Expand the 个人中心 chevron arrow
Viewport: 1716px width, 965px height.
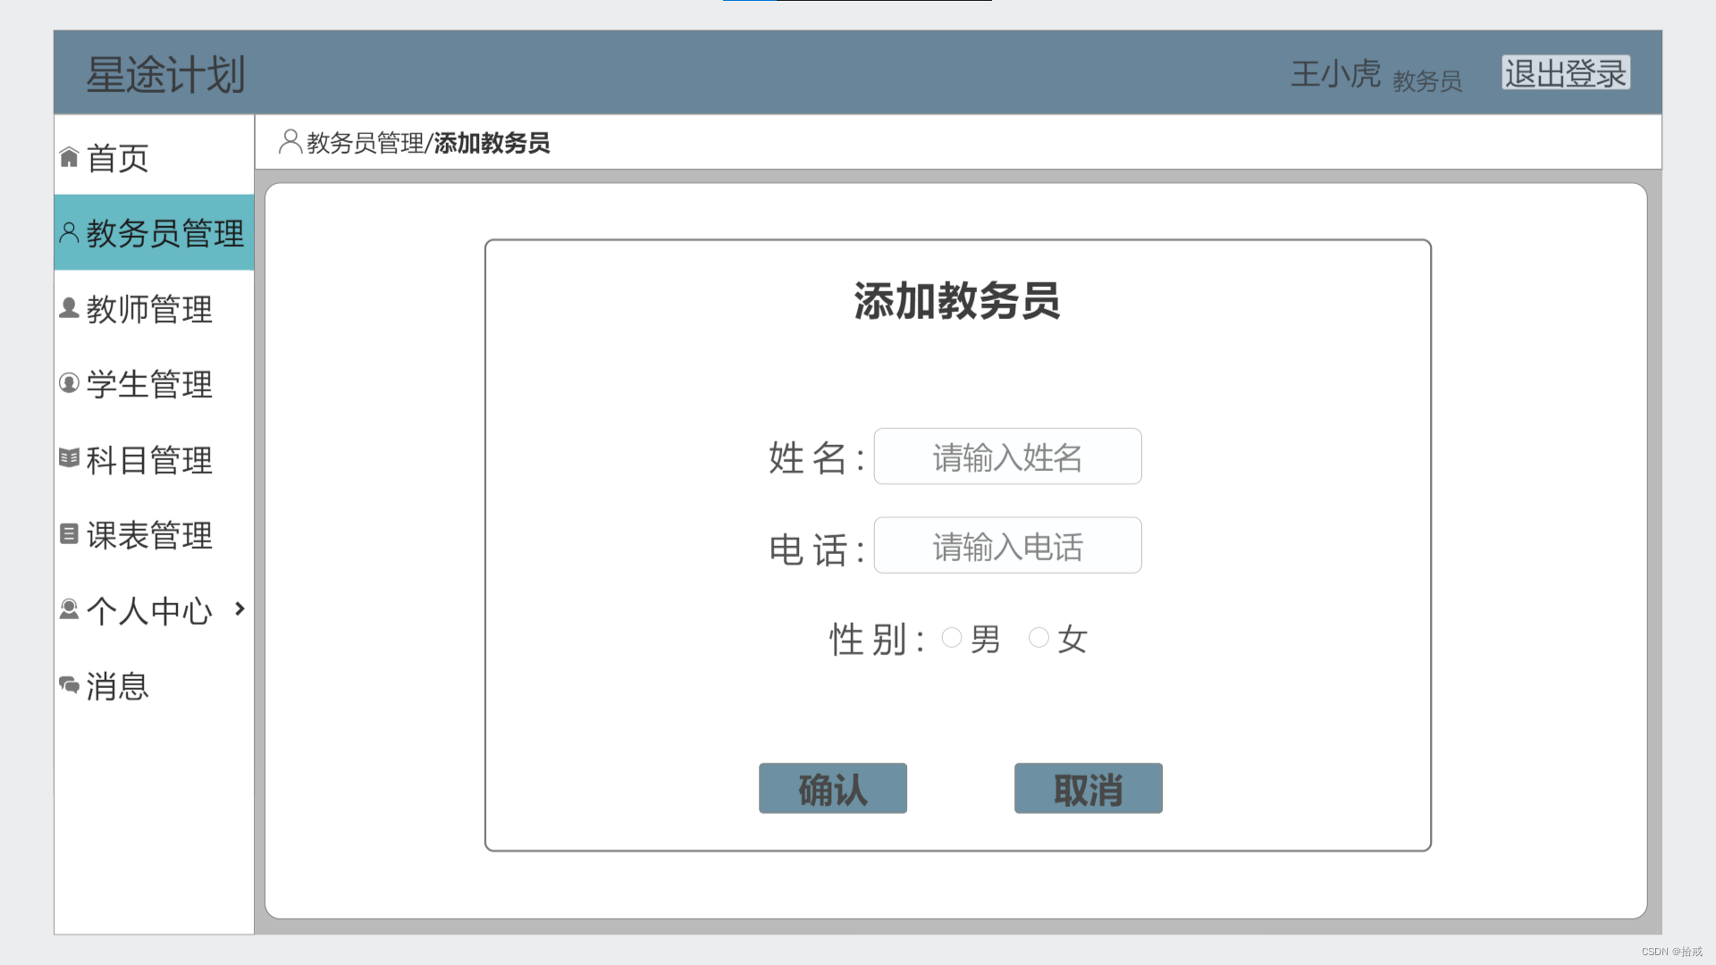tap(240, 608)
